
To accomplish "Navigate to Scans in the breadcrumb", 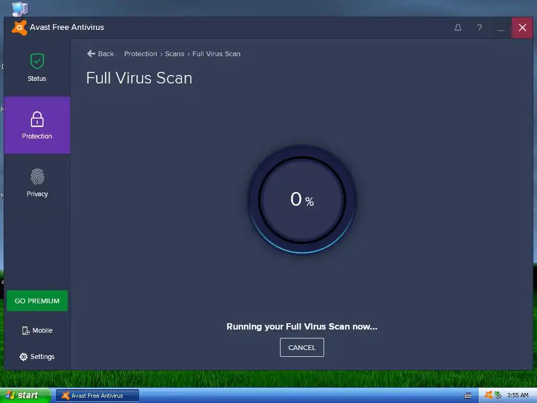I will (175, 54).
